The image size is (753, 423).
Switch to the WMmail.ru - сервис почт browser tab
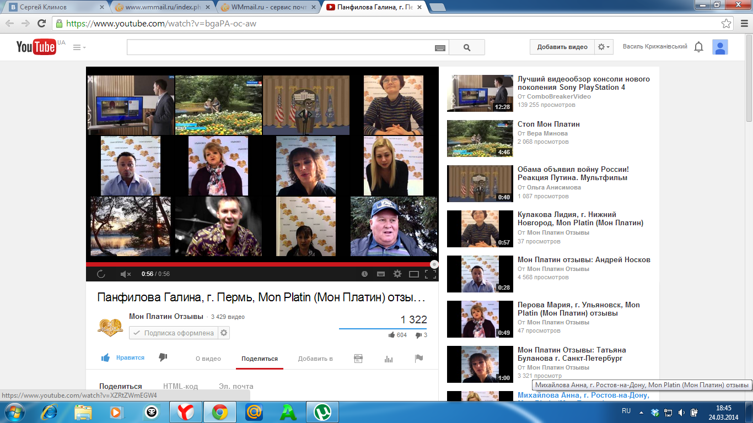267,8
